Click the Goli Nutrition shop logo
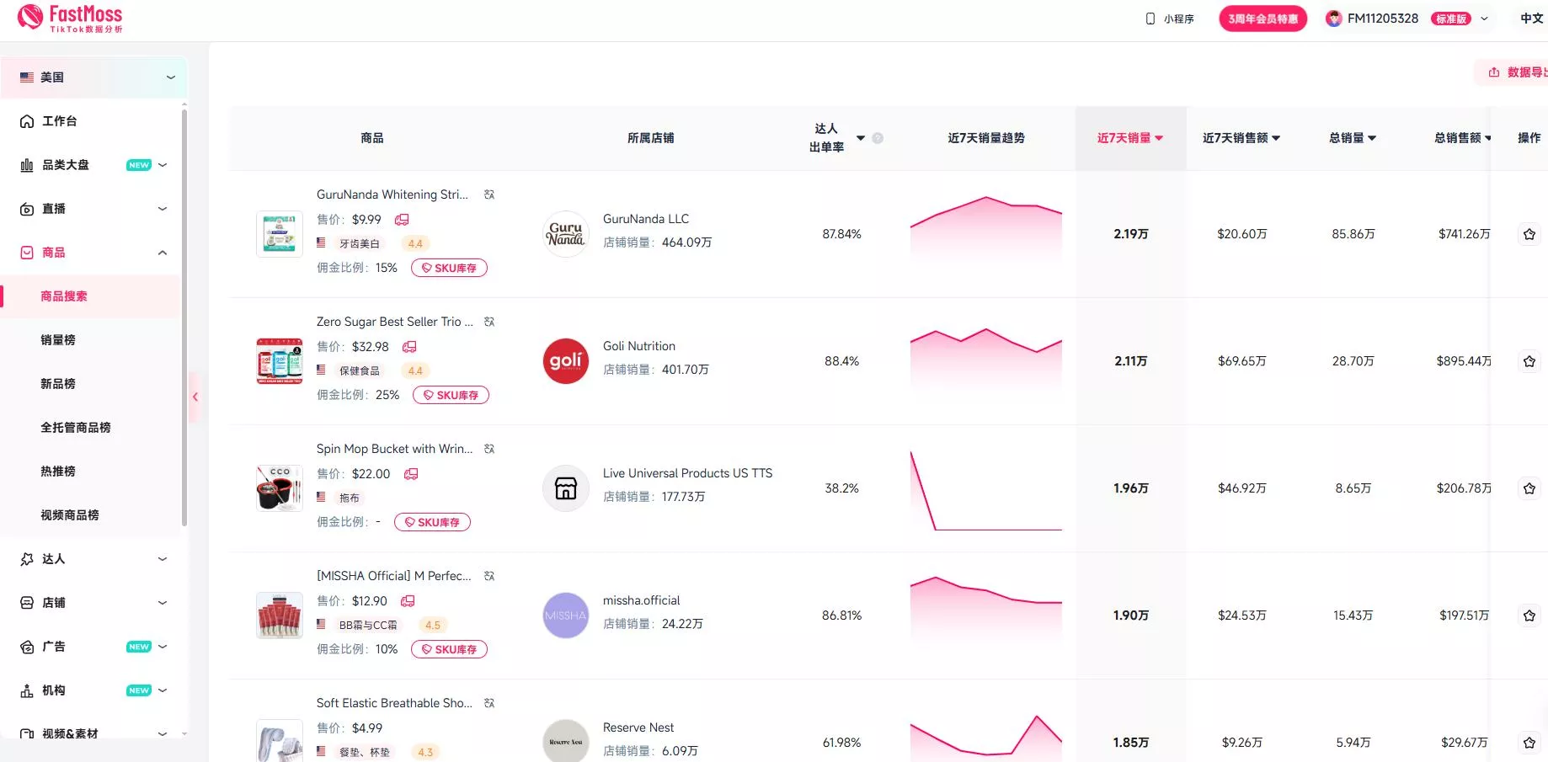 point(565,361)
